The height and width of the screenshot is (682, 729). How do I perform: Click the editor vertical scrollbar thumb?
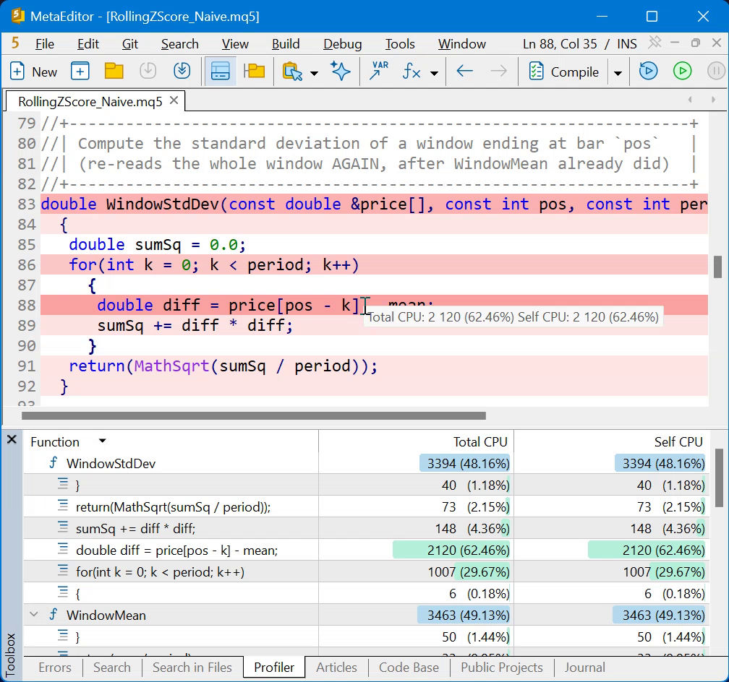pyautogui.click(x=719, y=267)
